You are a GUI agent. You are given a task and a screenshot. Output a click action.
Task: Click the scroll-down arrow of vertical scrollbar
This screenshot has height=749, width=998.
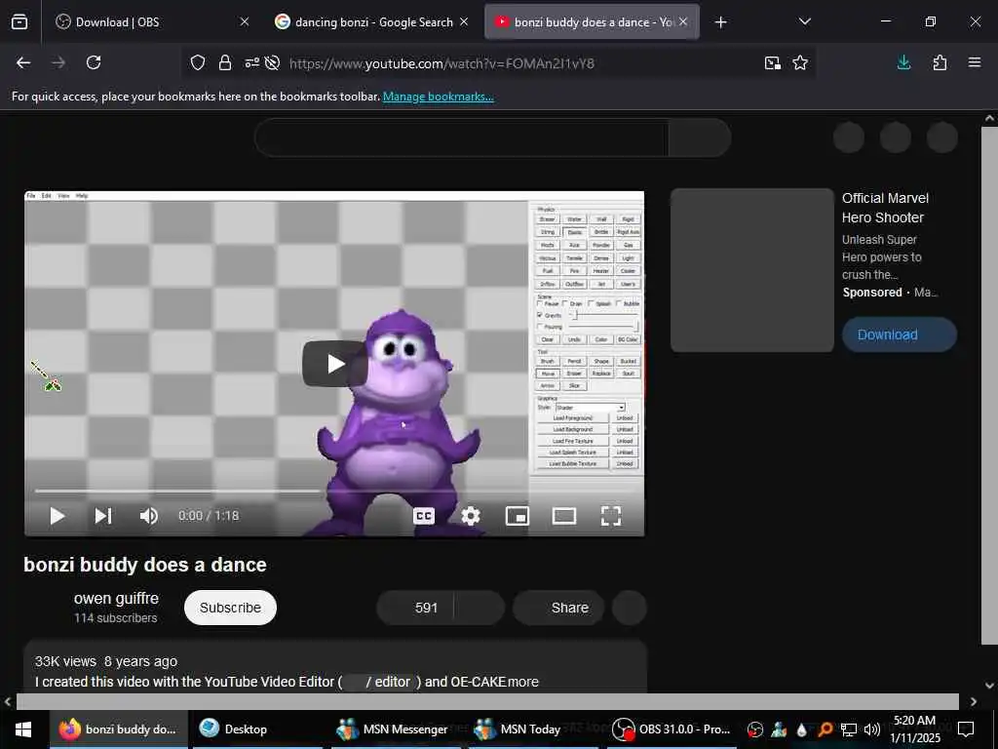989,686
